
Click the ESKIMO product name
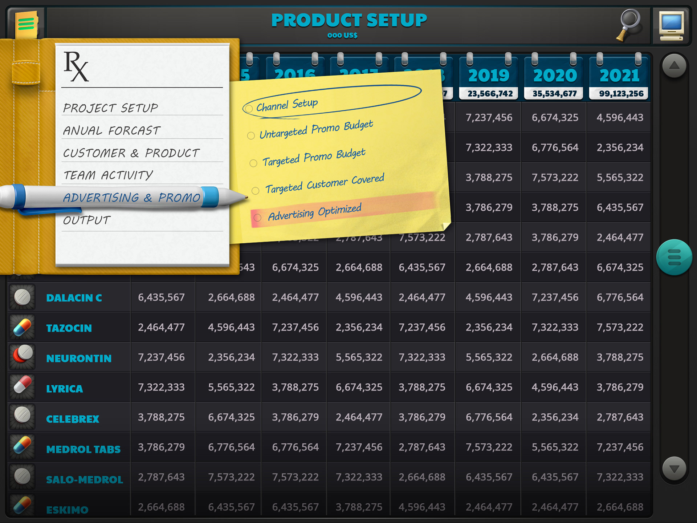pyautogui.click(x=67, y=510)
